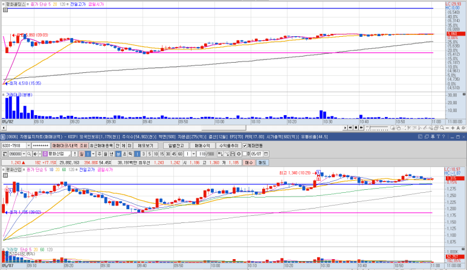Screen dimensions: 467x270
Task: Select the 월 monthly period toggle
Action: tap(106, 154)
